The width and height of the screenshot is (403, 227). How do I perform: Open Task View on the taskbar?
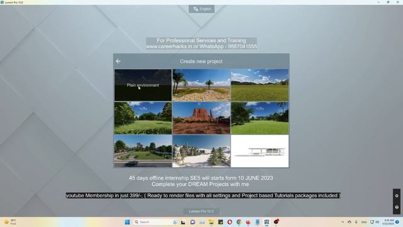pos(183,222)
